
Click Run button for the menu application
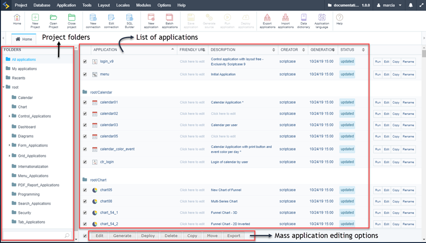pos(378,74)
